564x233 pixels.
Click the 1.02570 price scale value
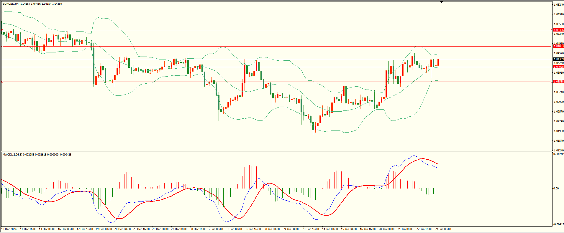coord(559,112)
